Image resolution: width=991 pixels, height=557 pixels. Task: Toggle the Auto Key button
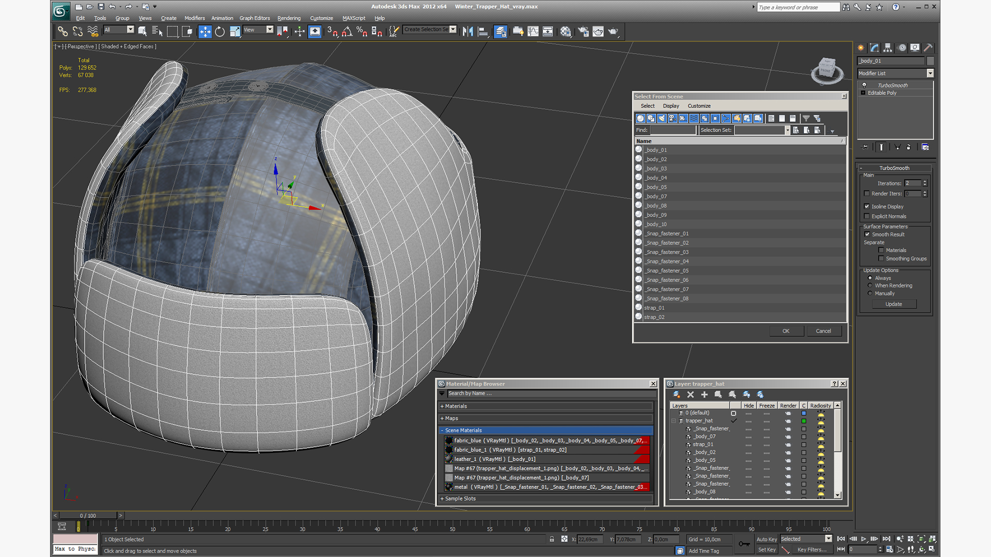(766, 539)
